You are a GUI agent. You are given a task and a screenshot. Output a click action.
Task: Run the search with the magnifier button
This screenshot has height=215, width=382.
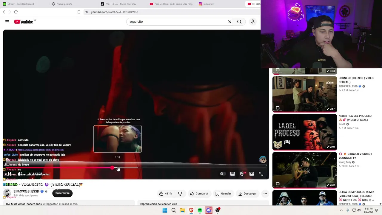point(239,21)
